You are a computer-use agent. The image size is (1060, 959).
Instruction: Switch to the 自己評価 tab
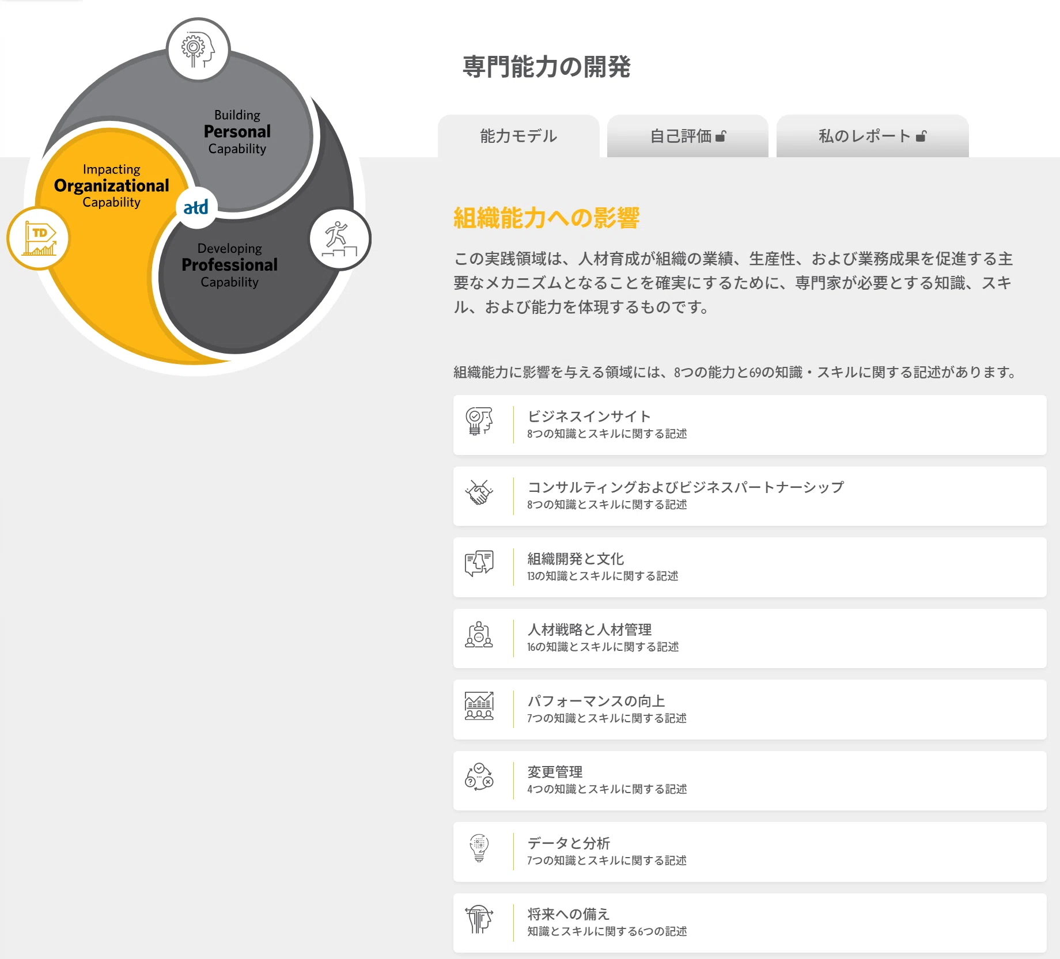tap(688, 136)
